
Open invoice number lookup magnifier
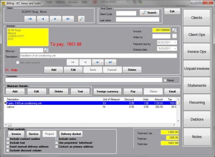pos(174,30)
